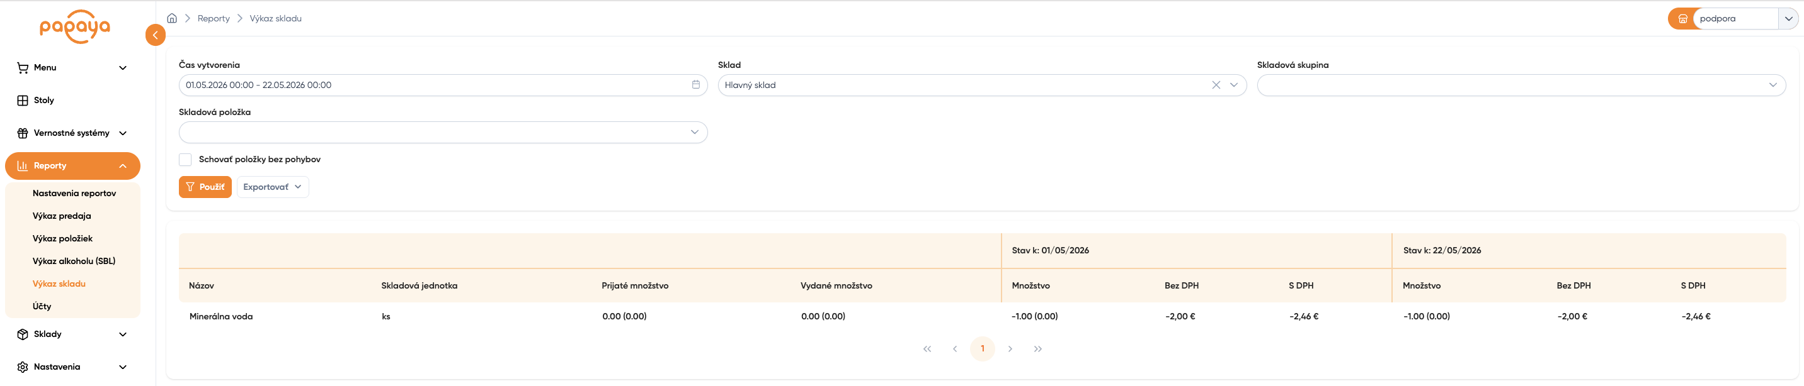Click Výkaz skladu breadcrumb
The width and height of the screenshot is (1804, 386).
click(275, 18)
